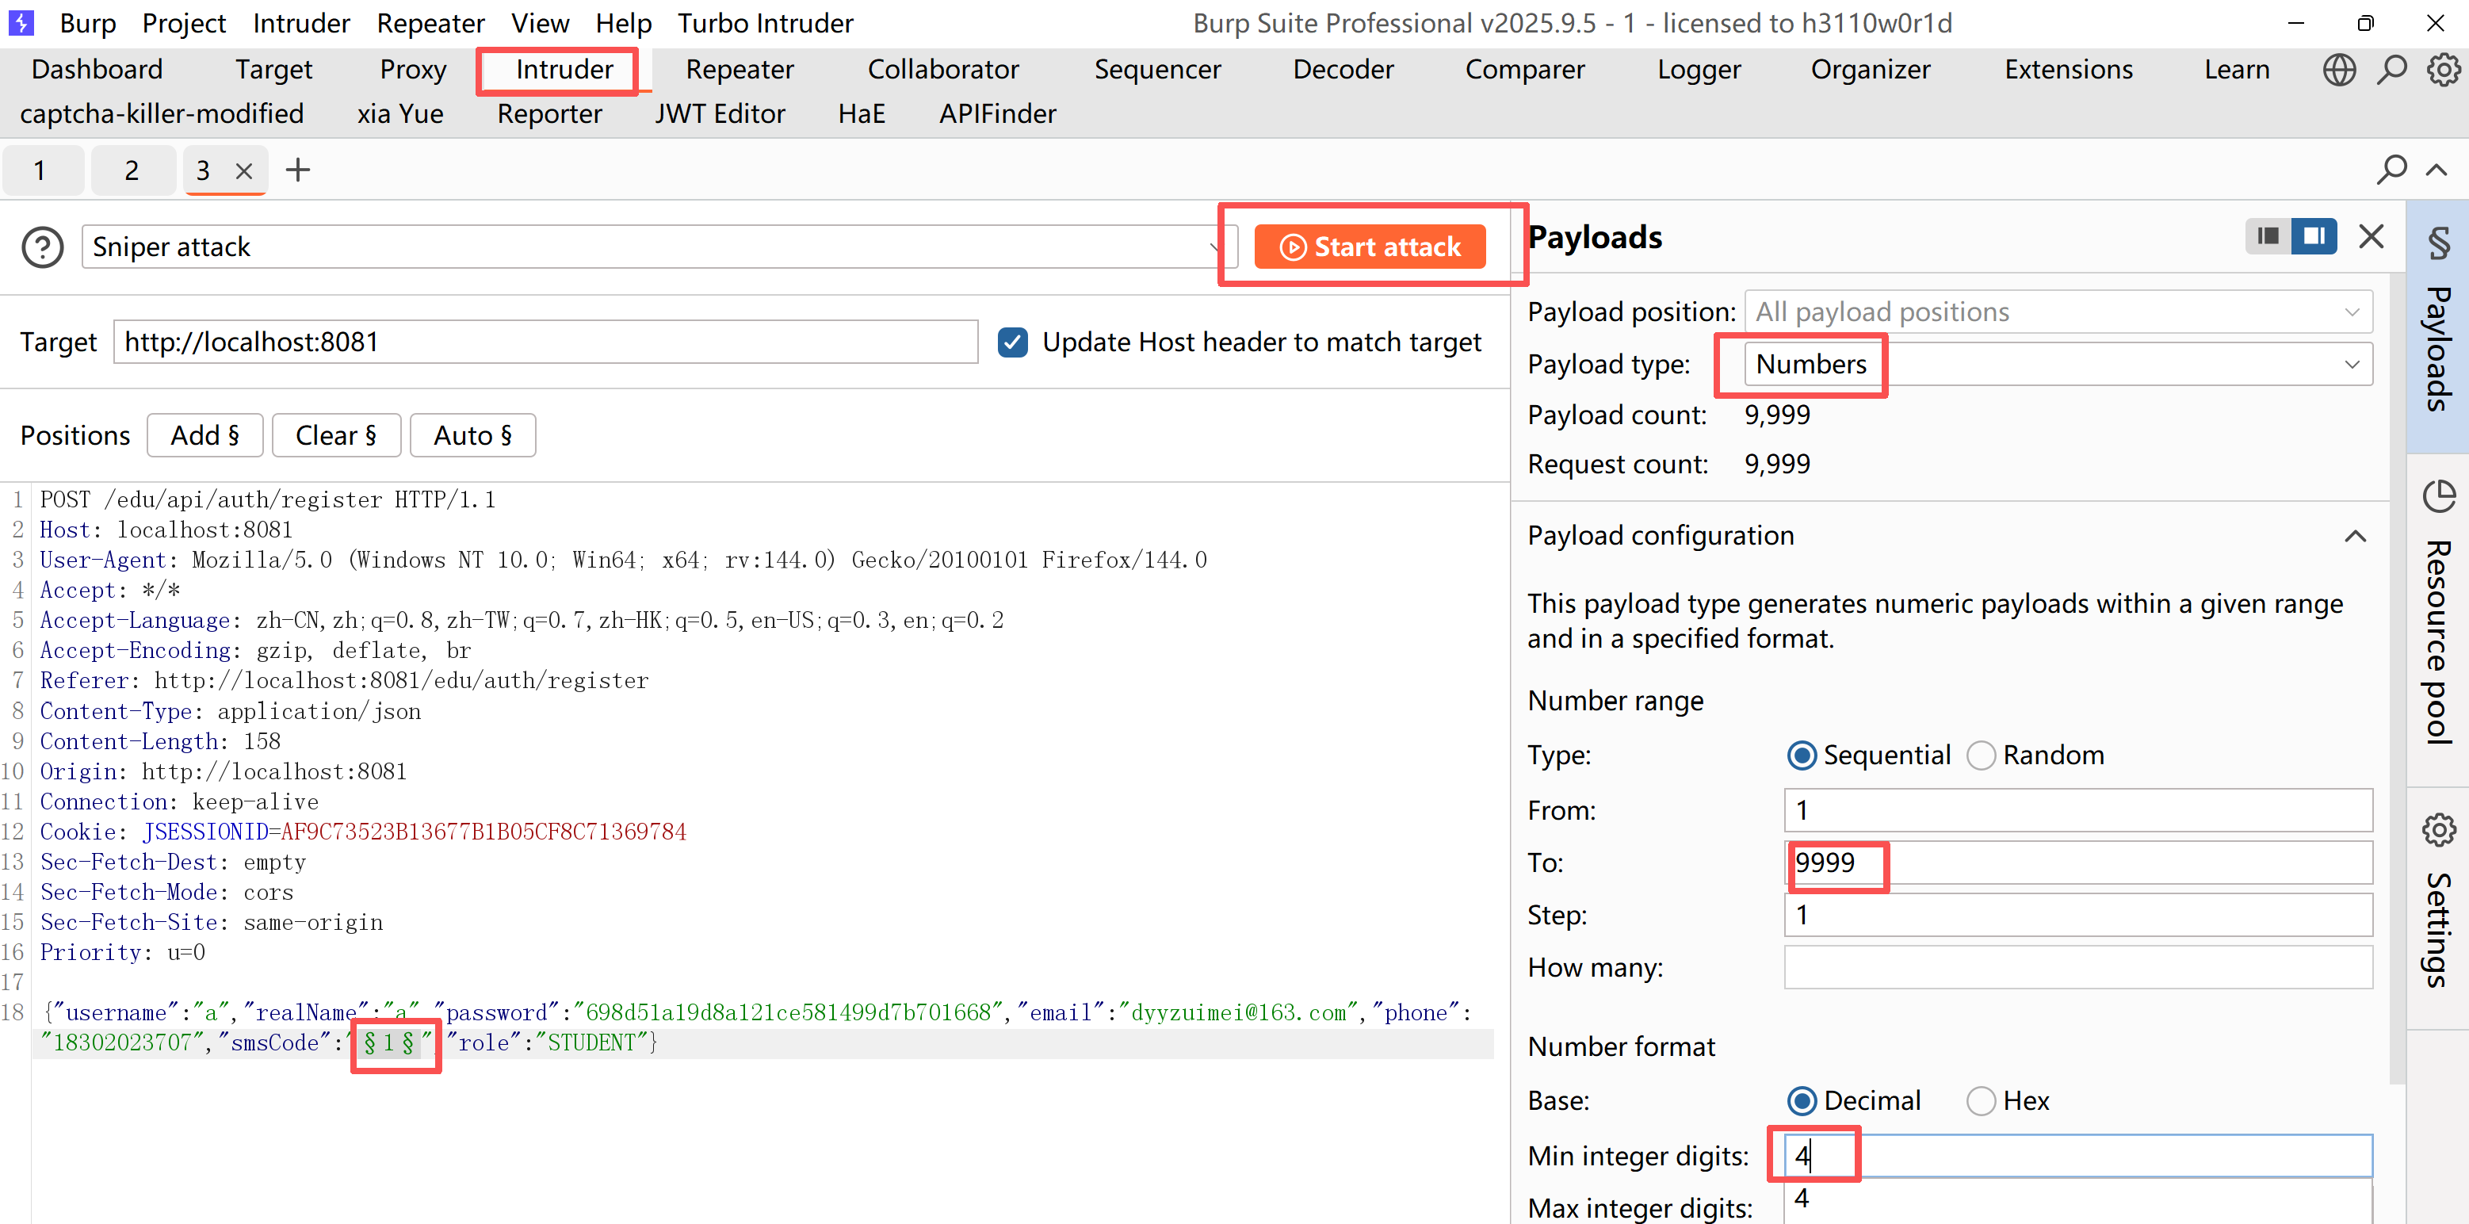This screenshot has width=2469, height=1224.
Task: Open Burp settings gear icon in top bar
Action: (x=2443, y=70)
